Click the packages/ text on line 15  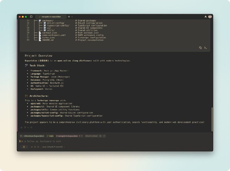pos(48,21)
